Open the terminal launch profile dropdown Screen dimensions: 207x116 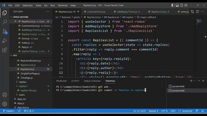tap(194, 81)
